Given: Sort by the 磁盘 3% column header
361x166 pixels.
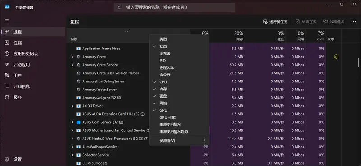Looking at the screenshot, I should (x=265, y=36).
